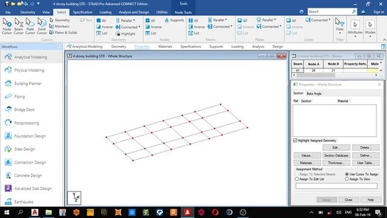Screen dimensions: 387x218
Task: Choose the Plates & Solids cursor
Action: pos(63,32)
